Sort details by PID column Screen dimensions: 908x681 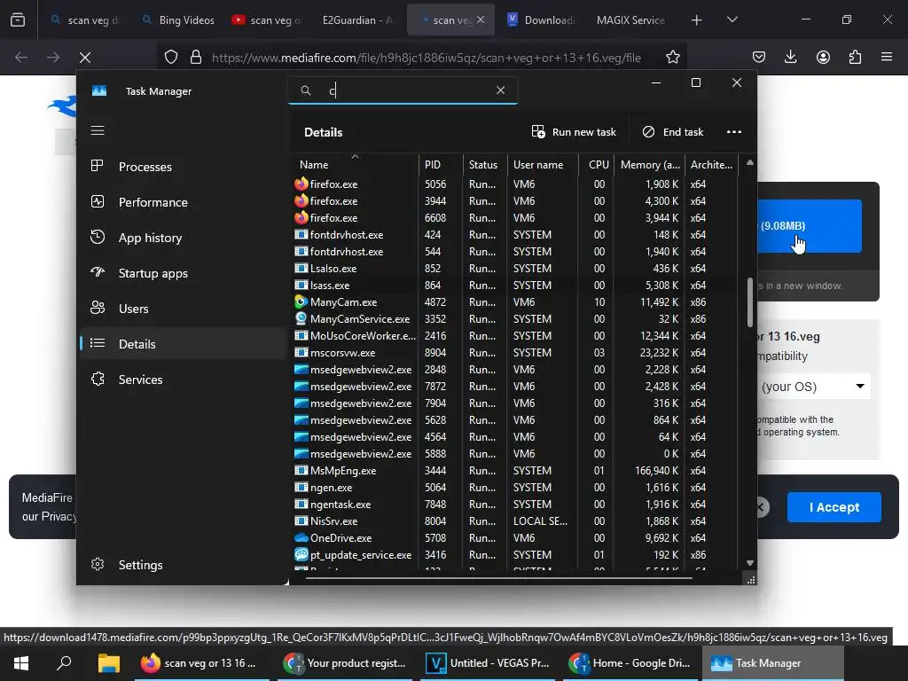coord(441,164)
